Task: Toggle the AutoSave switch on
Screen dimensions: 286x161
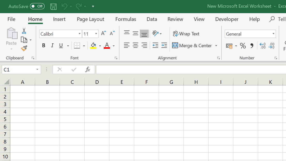Action: point(37,6)
